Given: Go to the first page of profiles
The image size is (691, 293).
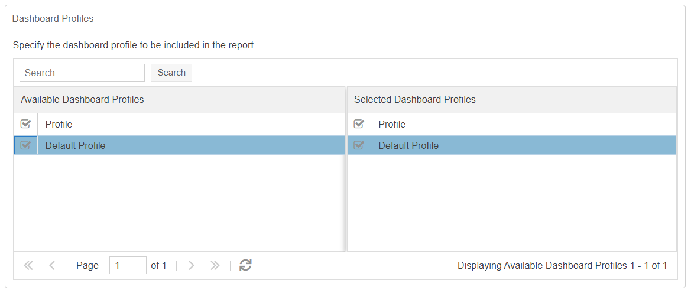Looking at the screenshot, I should [x=28, y=266].
